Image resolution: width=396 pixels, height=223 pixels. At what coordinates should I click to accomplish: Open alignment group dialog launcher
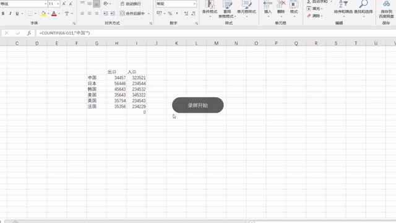pos(151,24)
